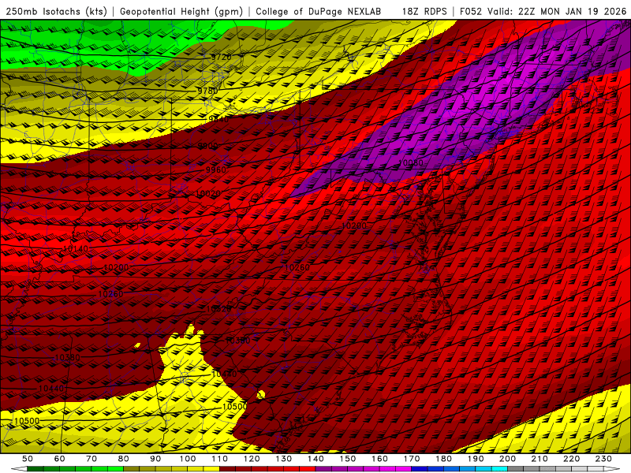The image size is (631, 473).
Task: Click the 190 knot colorbar label
Action: point(476,459)
